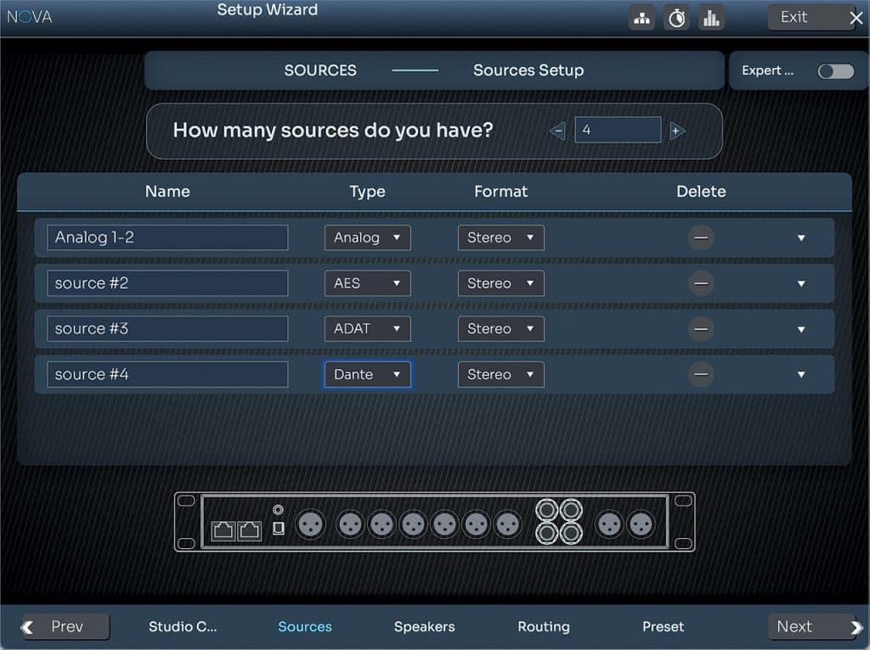Delete source #4 with minus icon
The width and height of the screenshot is (870, 650).
[x=701, y=374]
